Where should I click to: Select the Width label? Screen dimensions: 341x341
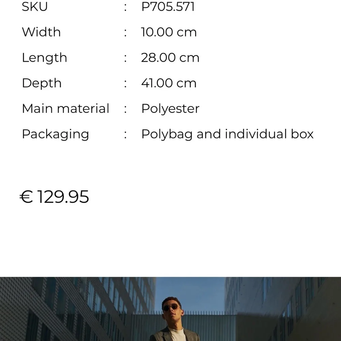tap(41, 32)
